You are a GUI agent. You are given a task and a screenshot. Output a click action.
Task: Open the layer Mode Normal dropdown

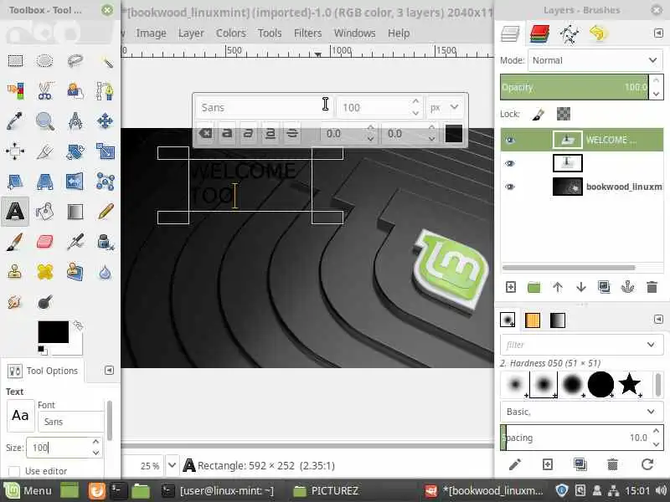click(x=595, y=60)
